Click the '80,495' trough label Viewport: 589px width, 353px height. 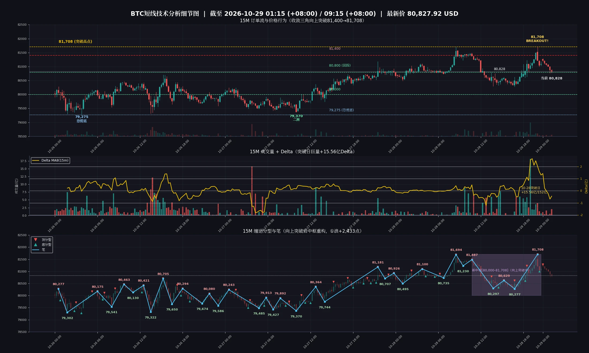coord(403,289)
